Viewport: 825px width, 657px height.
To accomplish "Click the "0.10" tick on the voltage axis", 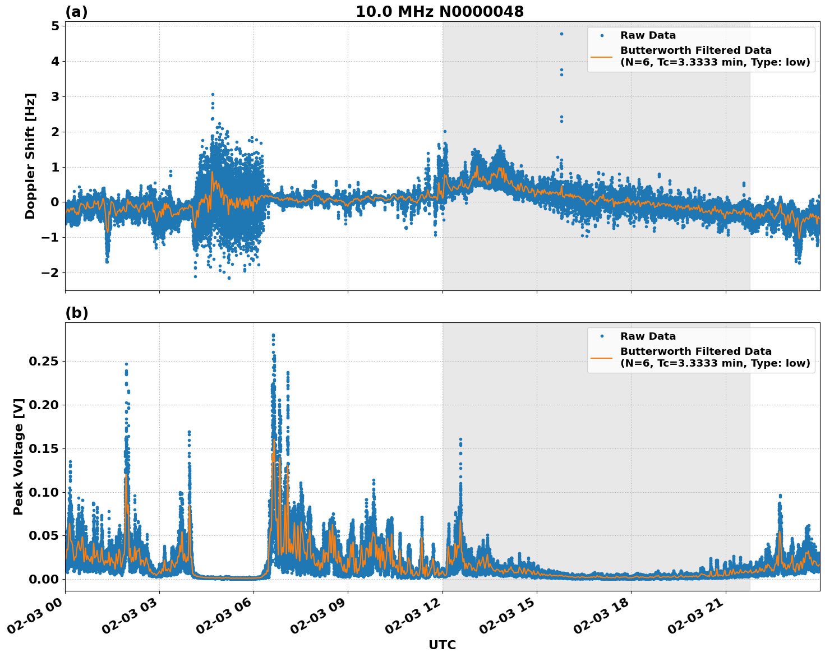I will [x=43, y=492].
